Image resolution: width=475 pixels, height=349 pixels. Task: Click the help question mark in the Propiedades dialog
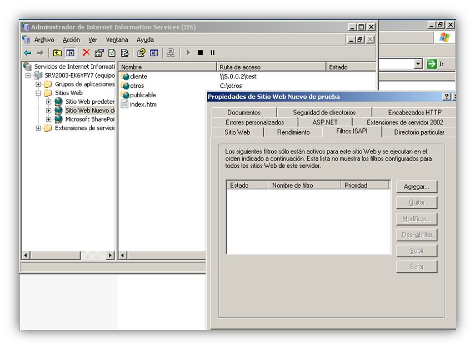pyautogui.click(x=447, y=97)
